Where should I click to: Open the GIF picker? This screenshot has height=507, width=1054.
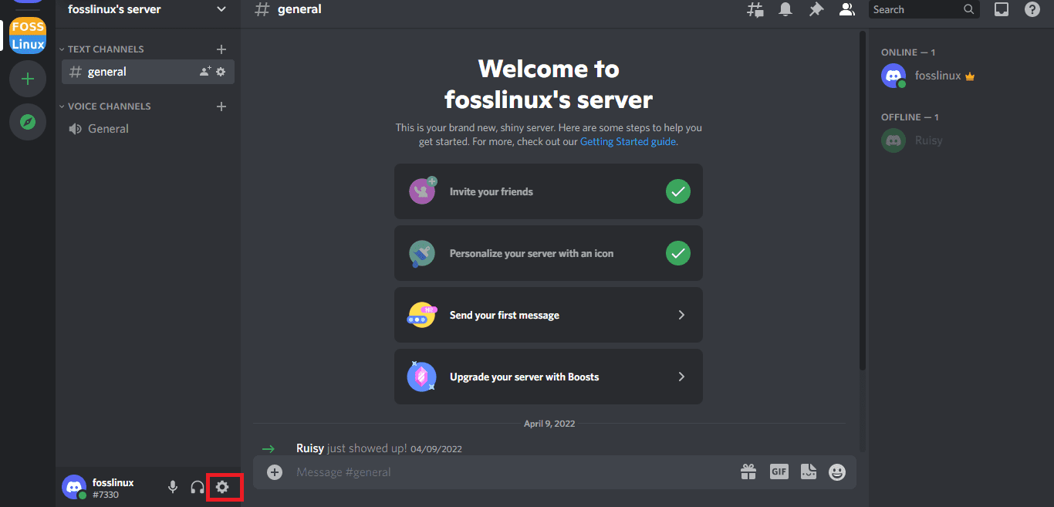pos(779,472)
